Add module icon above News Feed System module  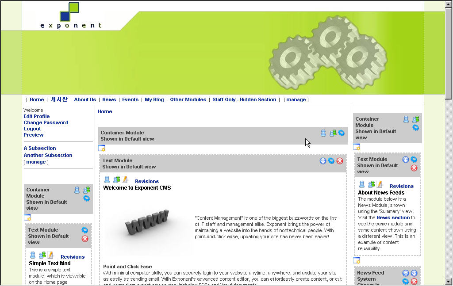tap(357, 261)
